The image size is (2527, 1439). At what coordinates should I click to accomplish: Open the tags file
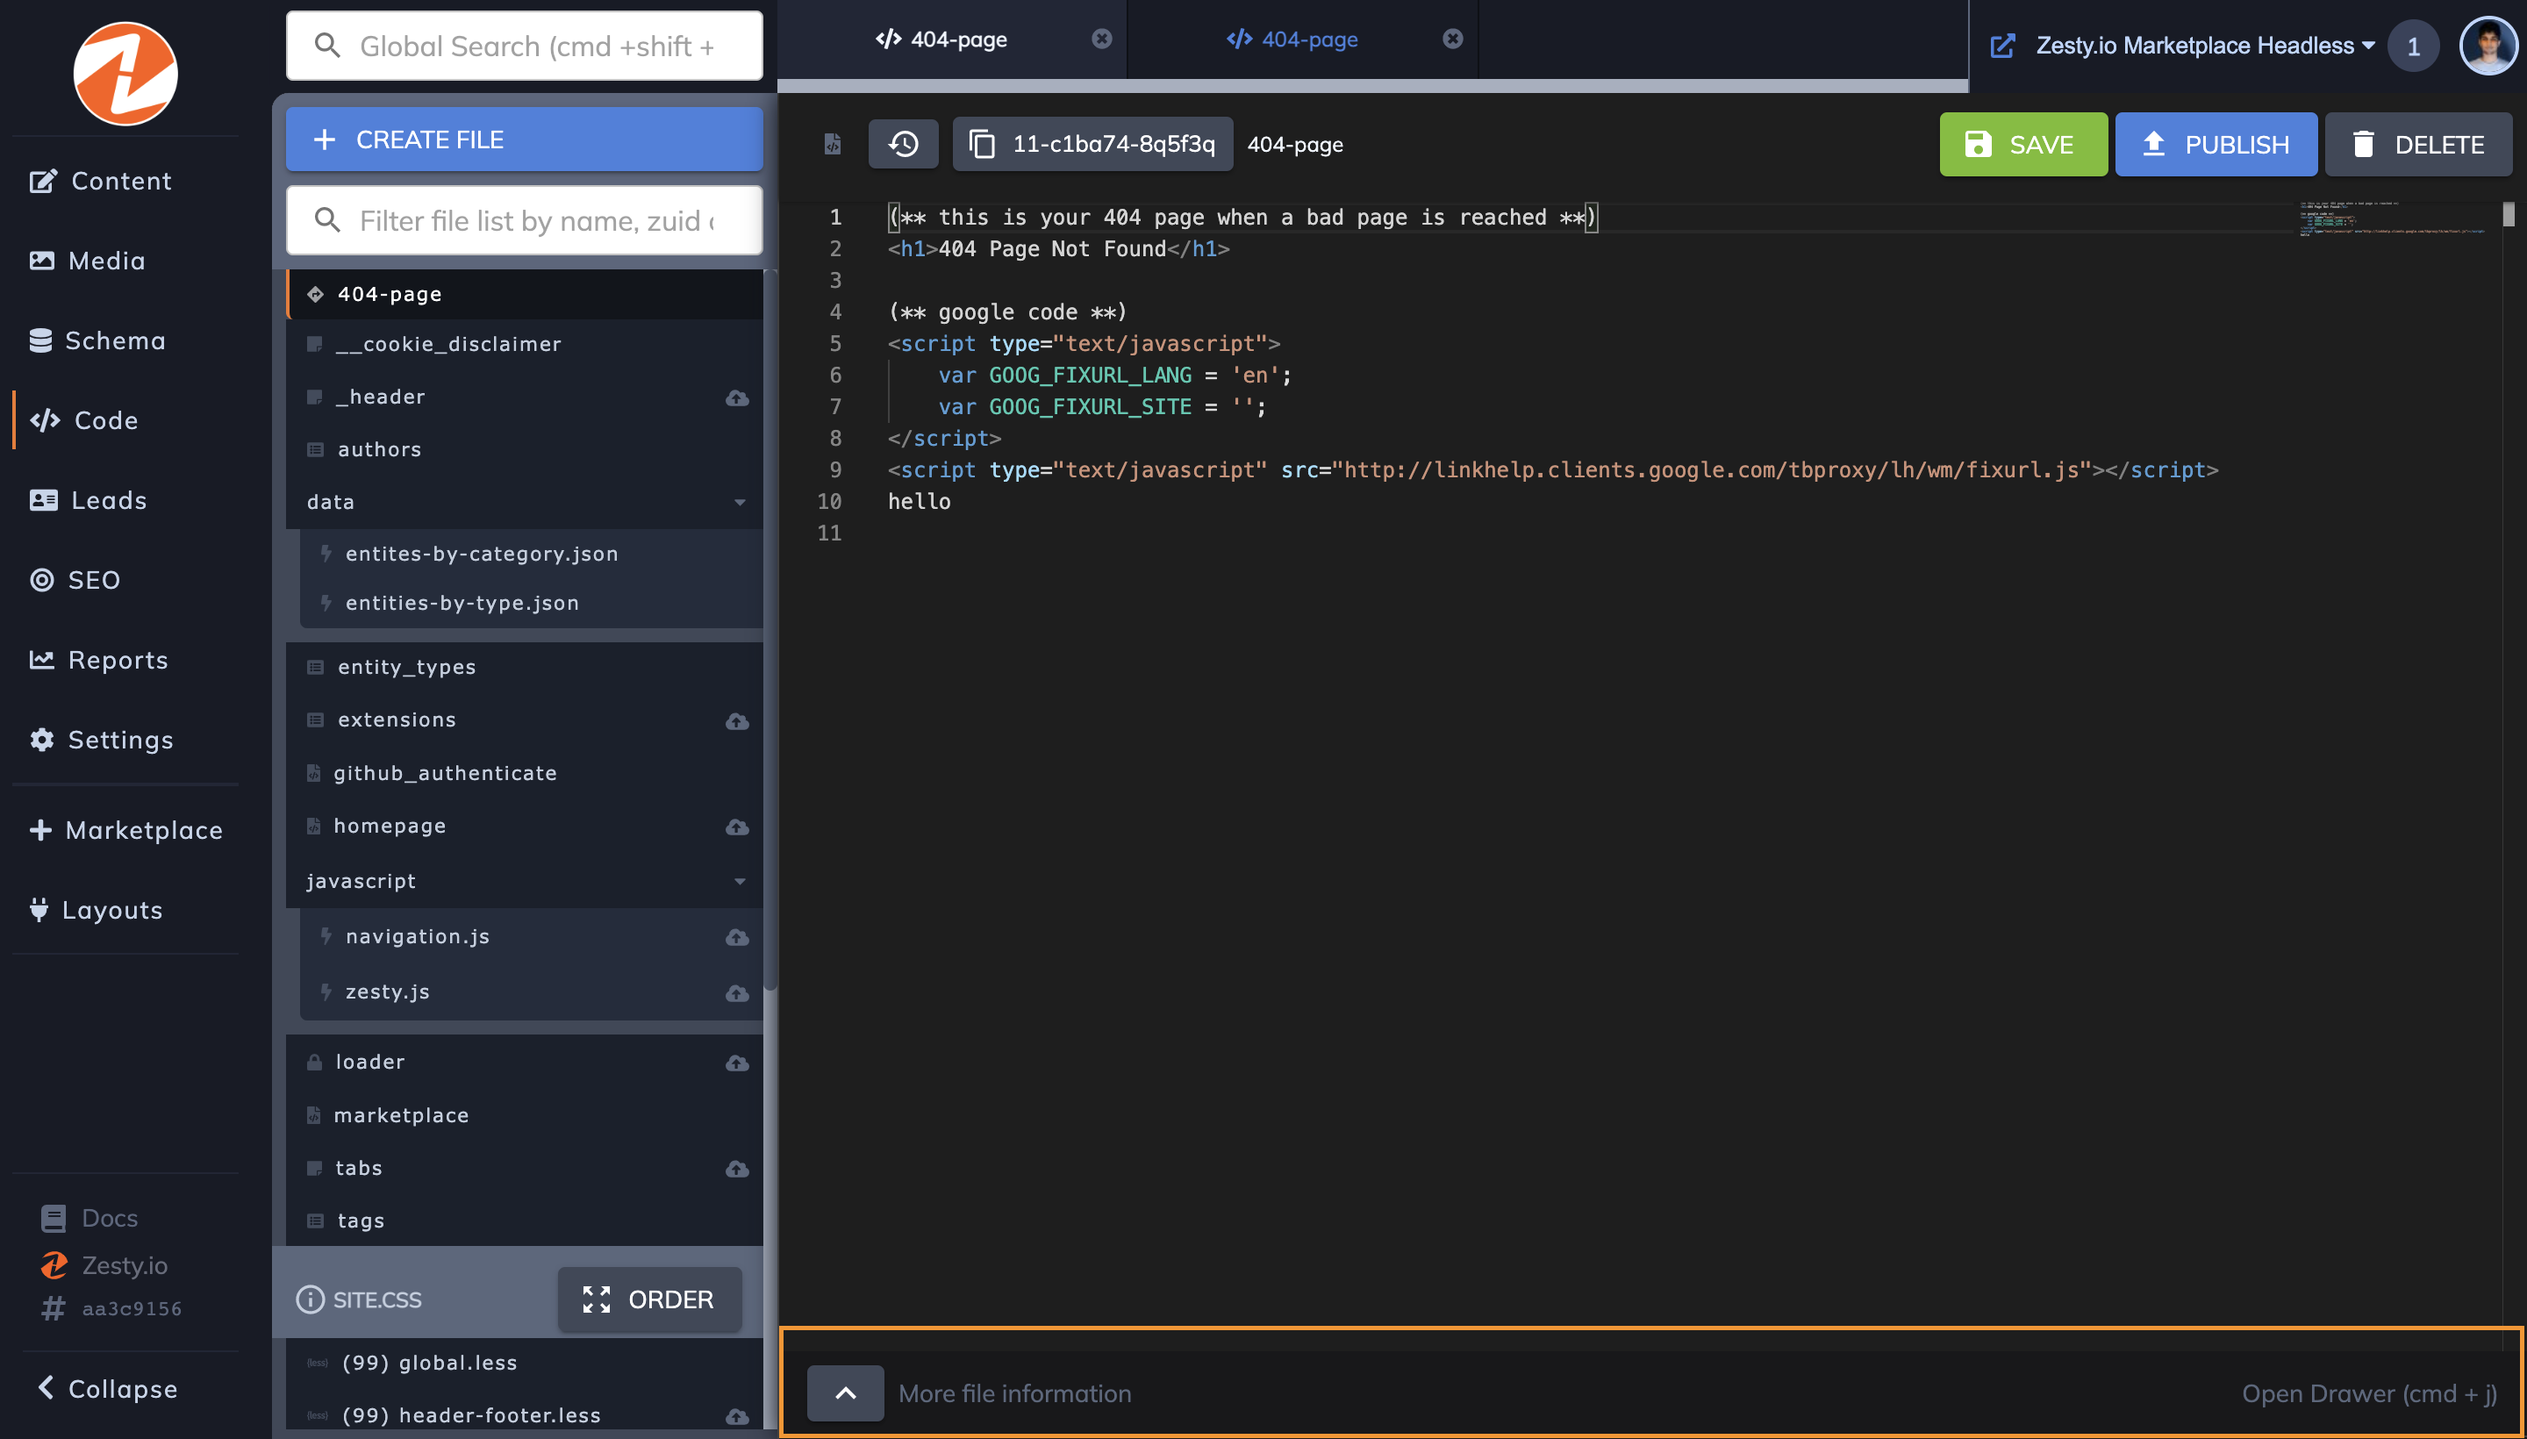(x=524, y=1221)
